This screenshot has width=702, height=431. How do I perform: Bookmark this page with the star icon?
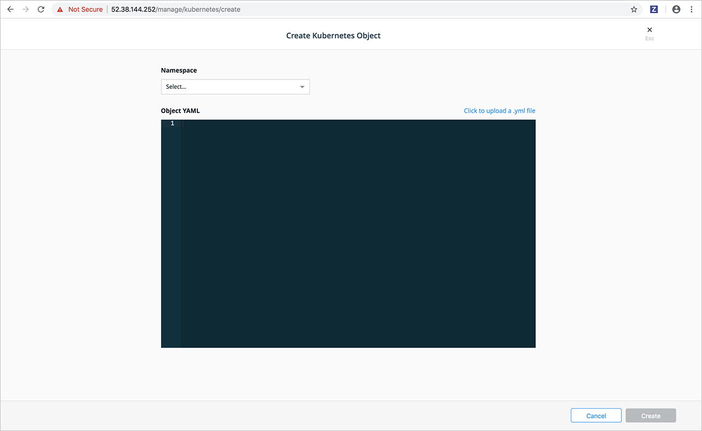point(634,9)
